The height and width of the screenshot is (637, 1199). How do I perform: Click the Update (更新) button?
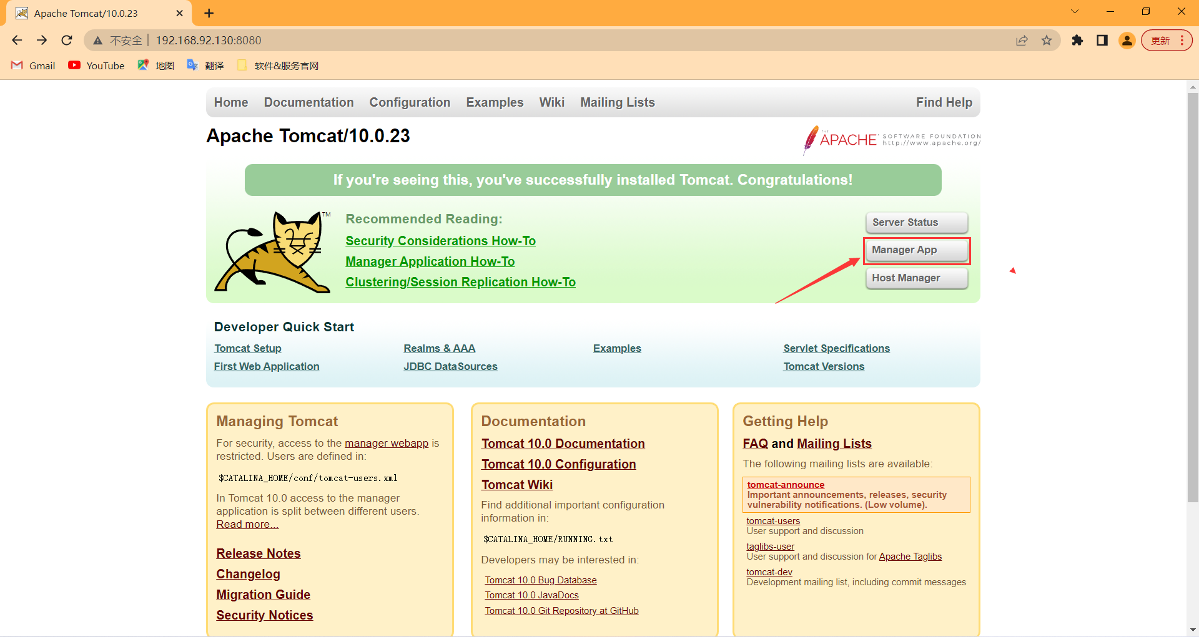point(1167,41)
